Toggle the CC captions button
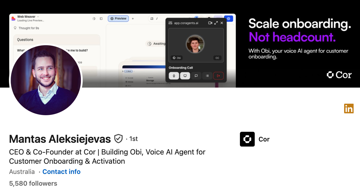This screenshot has height=190, width=360. point(217,58)
